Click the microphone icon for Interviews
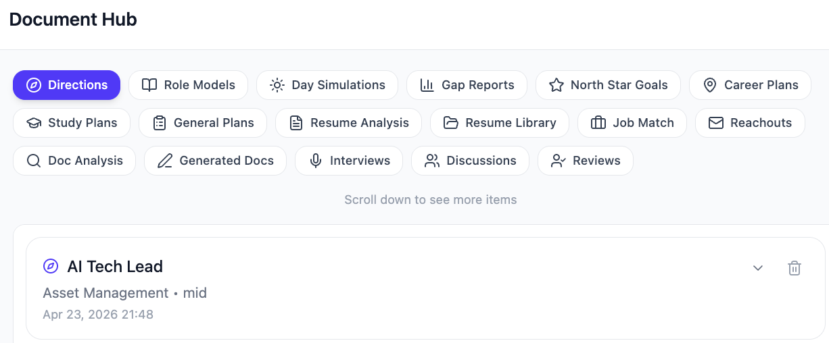Image resolution: width=829 pixels, height=343 pixels. [316, 161]
